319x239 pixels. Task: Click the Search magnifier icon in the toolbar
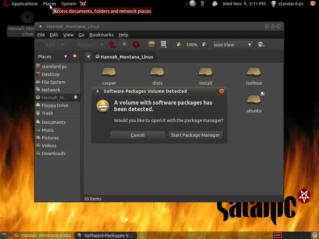point(261,45)
